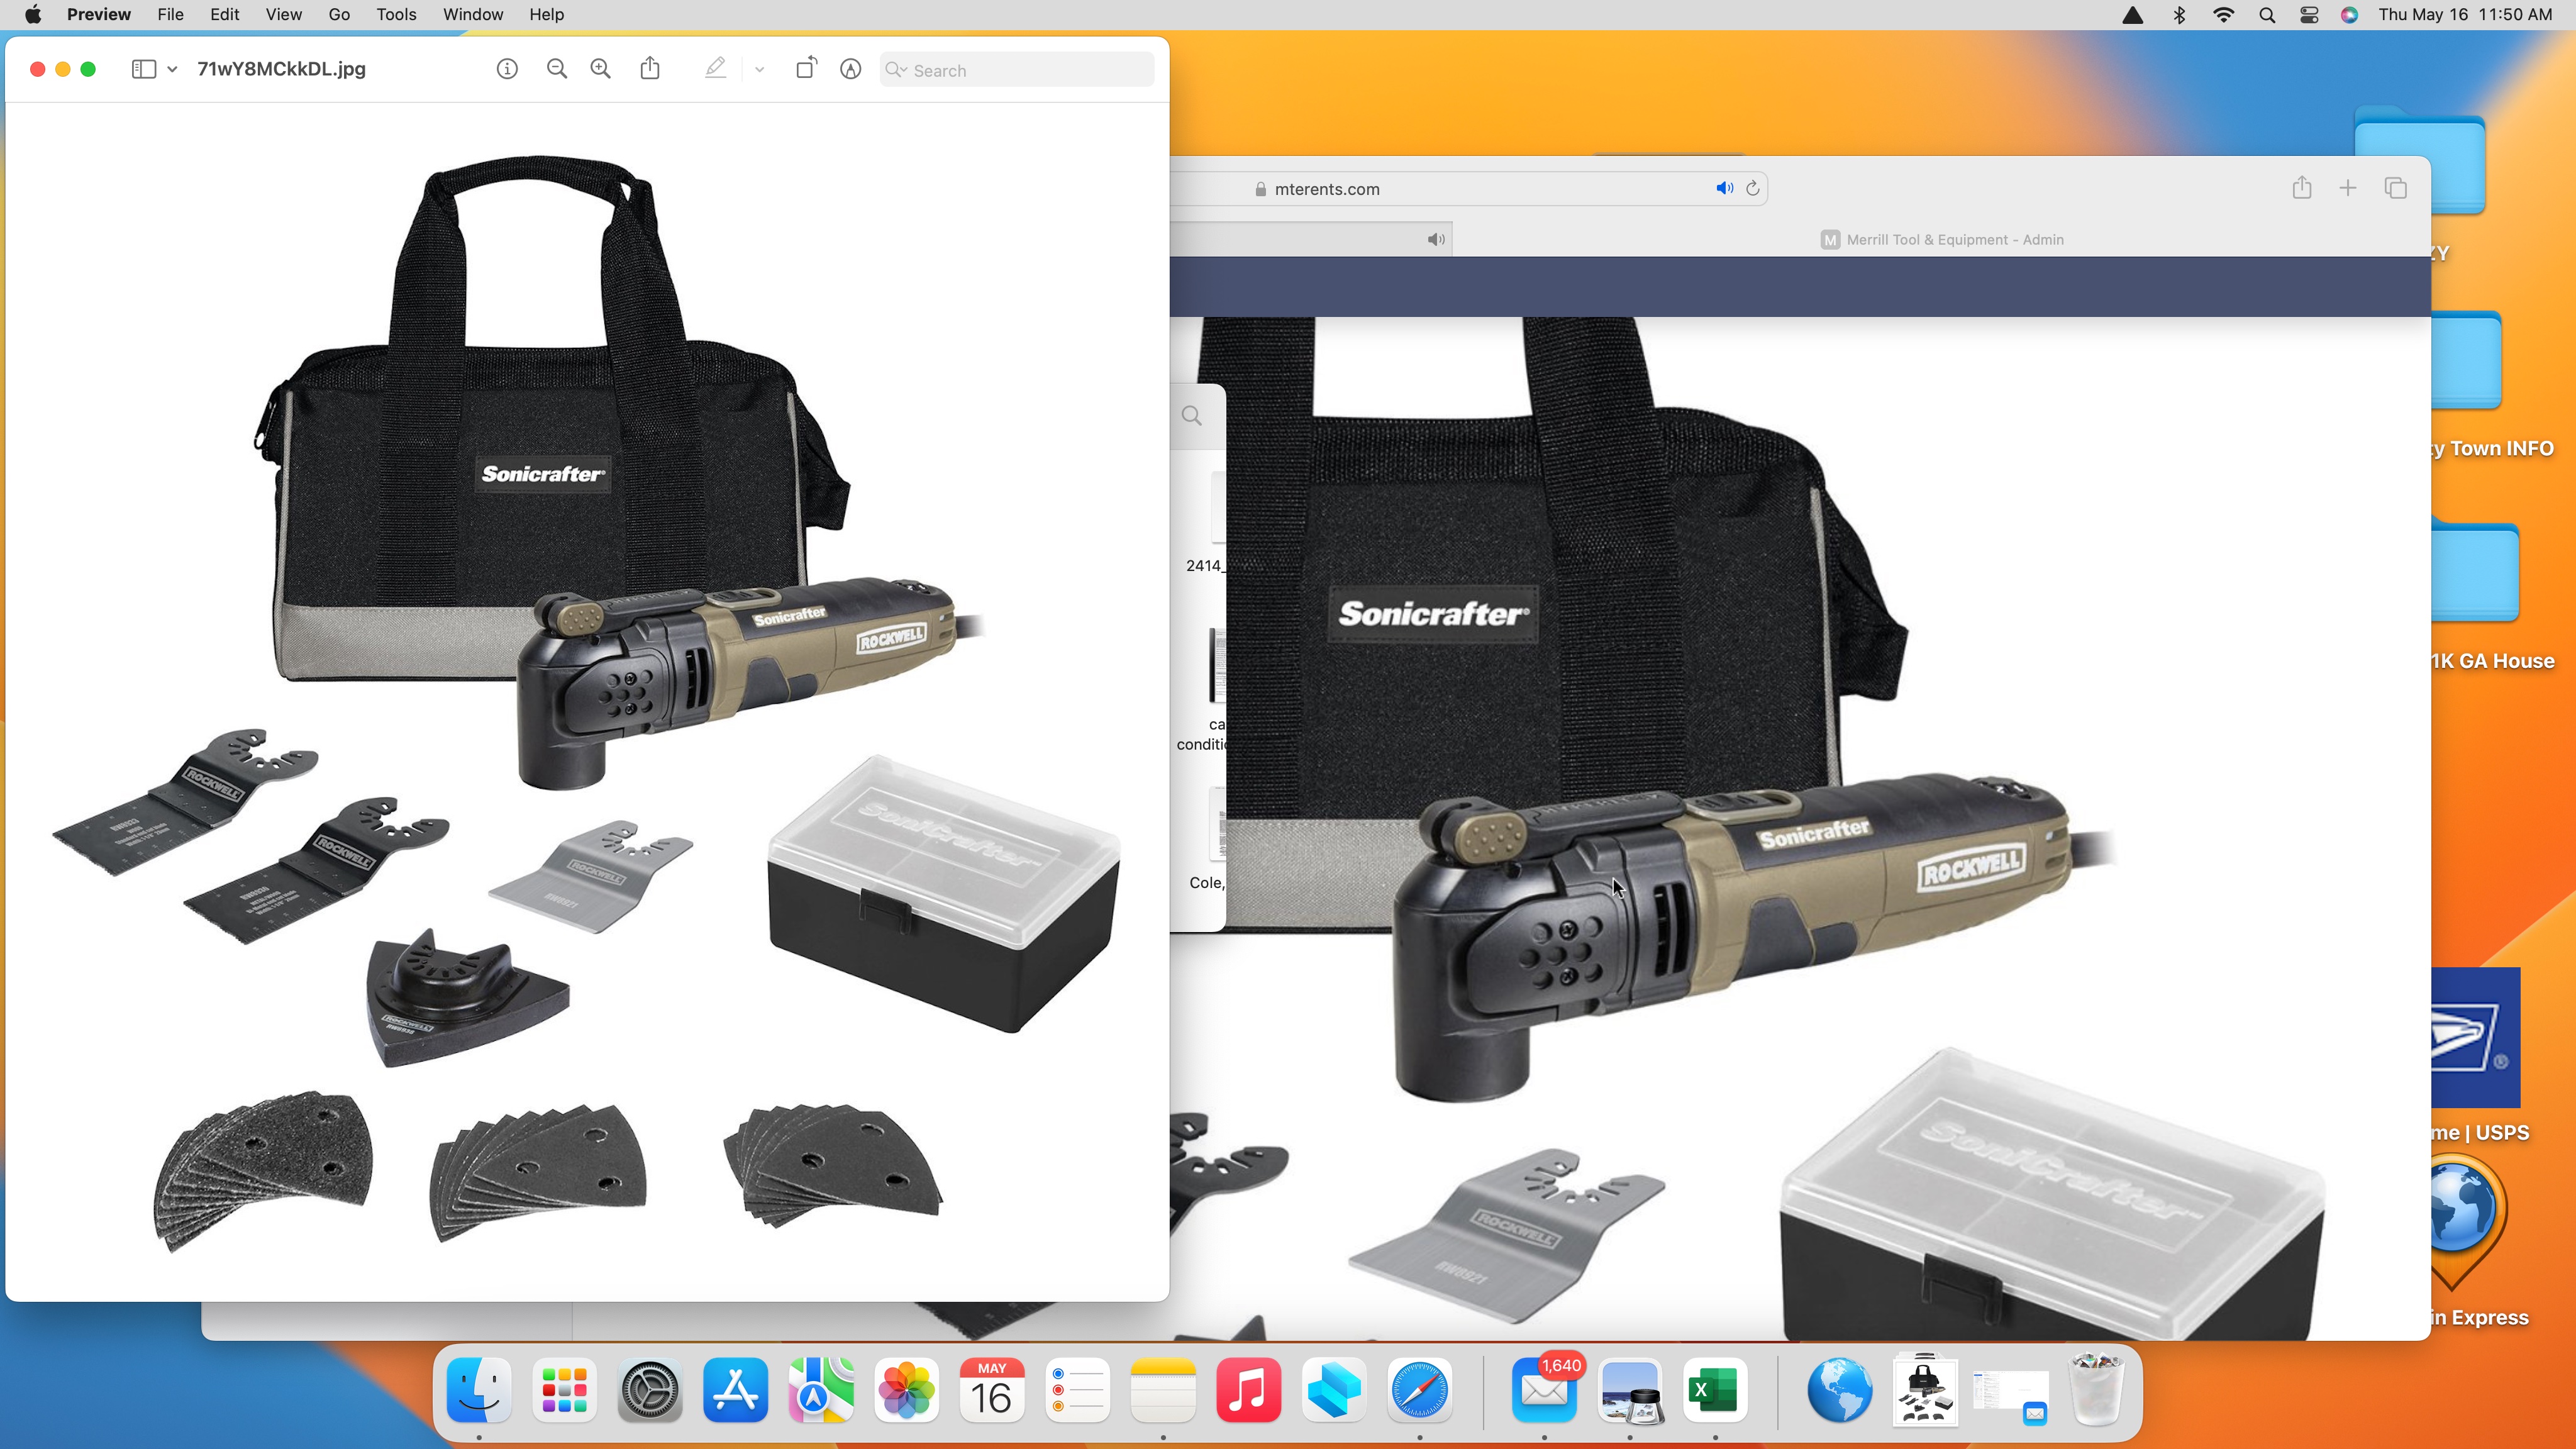Click the Safari address bar mterents.com
This screenshot has height=1449, width=2576.
click(1327, 189)
